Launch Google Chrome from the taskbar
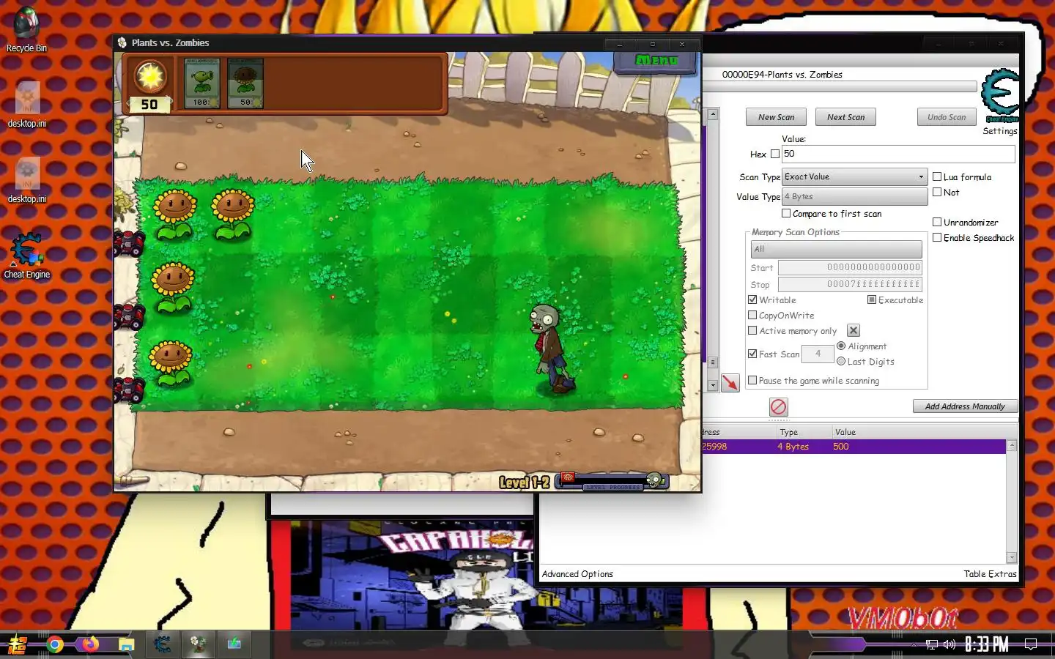Viewport: 1055px width, 659px height. [54, 644]
